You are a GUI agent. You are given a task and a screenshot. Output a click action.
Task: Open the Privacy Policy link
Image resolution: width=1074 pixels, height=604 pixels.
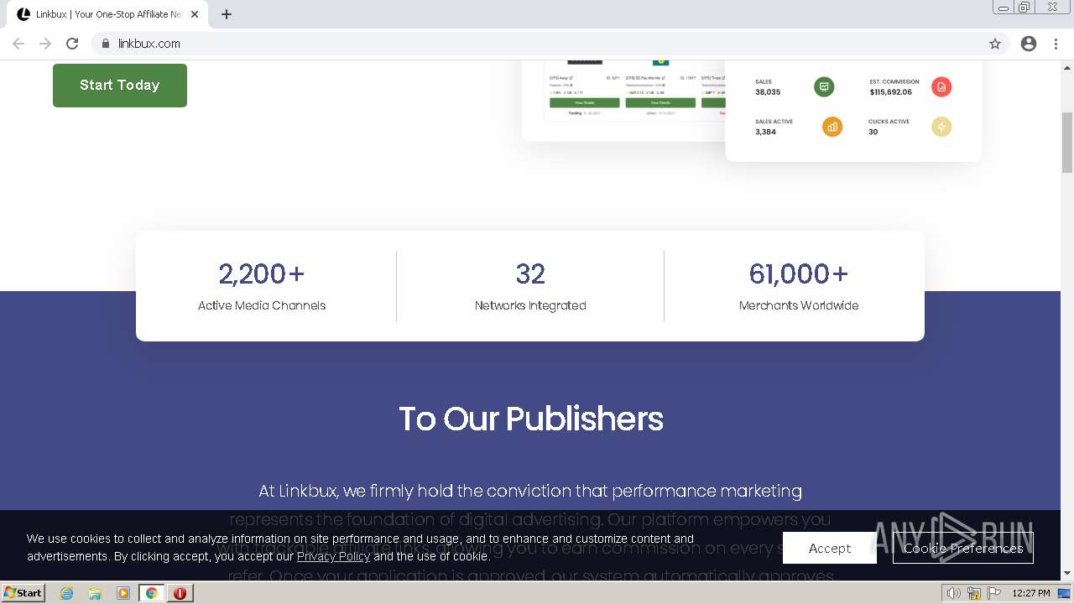coord(333,556)
